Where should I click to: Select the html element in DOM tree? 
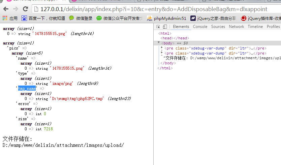pyautogui.click(x=165, y=33)
